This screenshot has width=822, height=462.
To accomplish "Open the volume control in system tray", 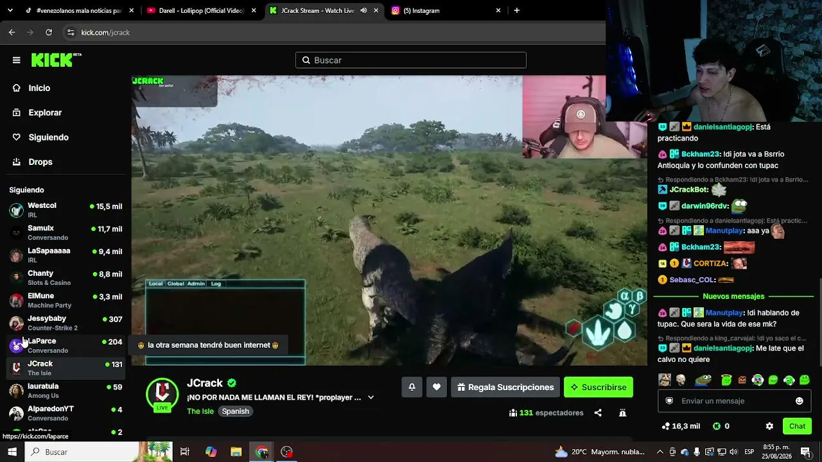I will (734, 452).
